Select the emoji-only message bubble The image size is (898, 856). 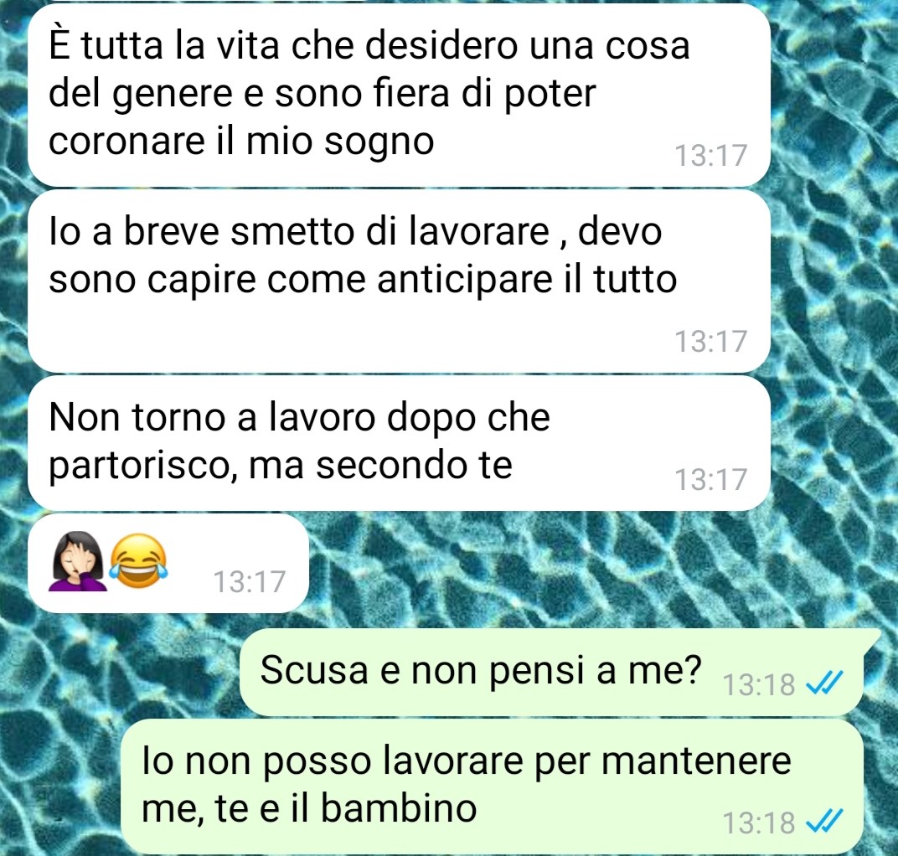pos(168,563)
